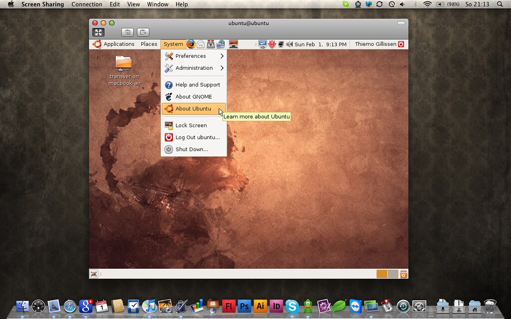Click the green checkmark menu bar icon
The height and width of the screenshot is (319, 511).
point(346,4)
